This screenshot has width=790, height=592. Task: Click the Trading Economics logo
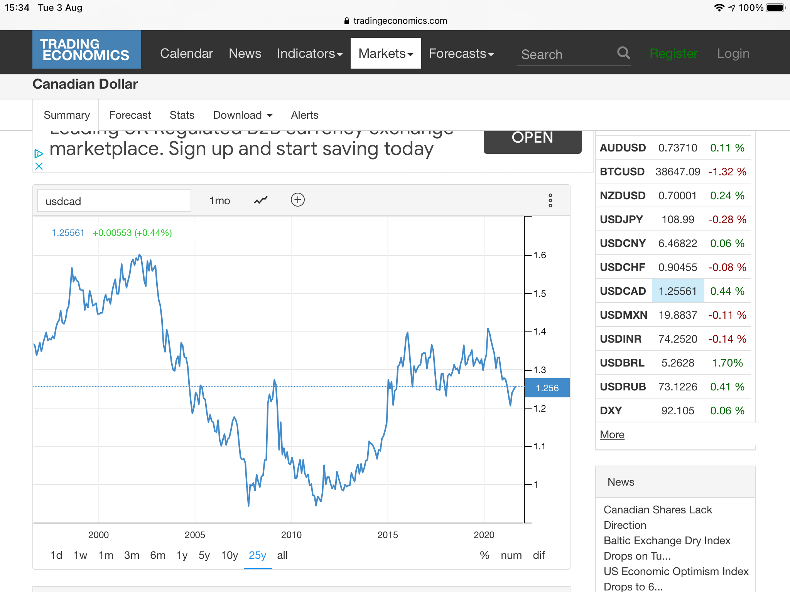point(87,49)
